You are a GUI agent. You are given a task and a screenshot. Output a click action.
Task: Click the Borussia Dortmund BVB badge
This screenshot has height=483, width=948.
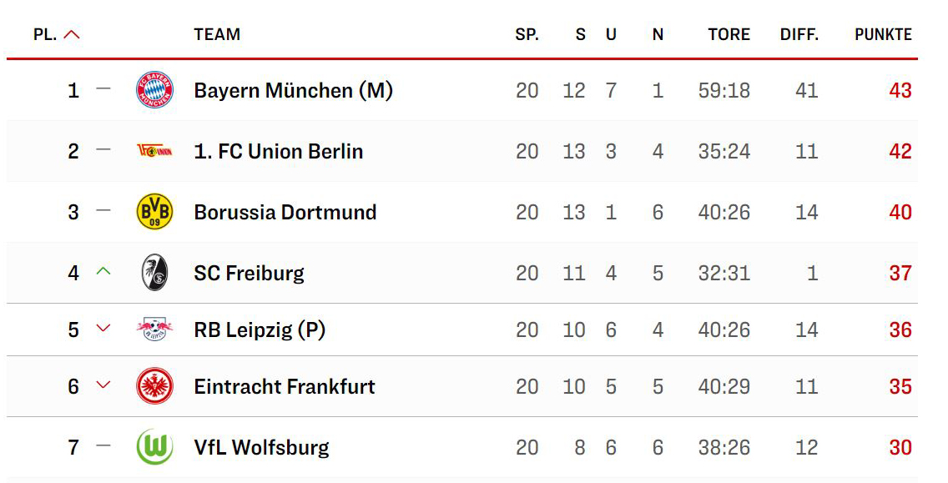coord(154,212)
